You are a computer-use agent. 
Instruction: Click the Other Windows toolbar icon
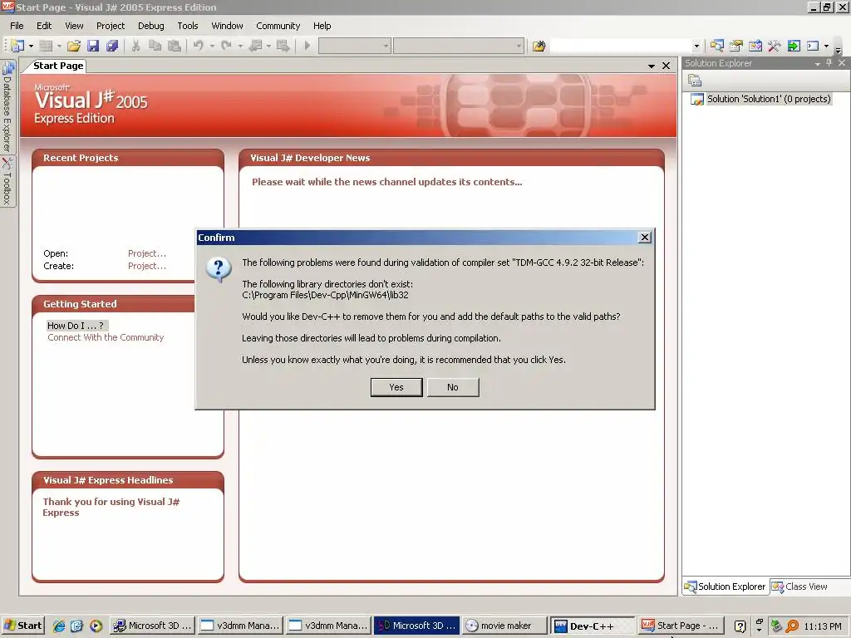click(x=813, y=47)
